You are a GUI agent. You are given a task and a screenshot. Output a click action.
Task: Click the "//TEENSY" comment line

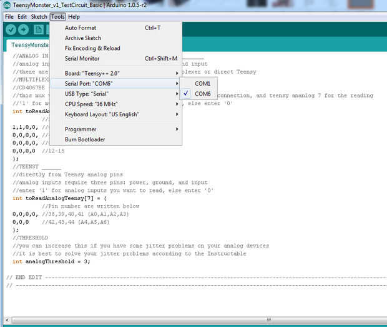coord(37,166)
